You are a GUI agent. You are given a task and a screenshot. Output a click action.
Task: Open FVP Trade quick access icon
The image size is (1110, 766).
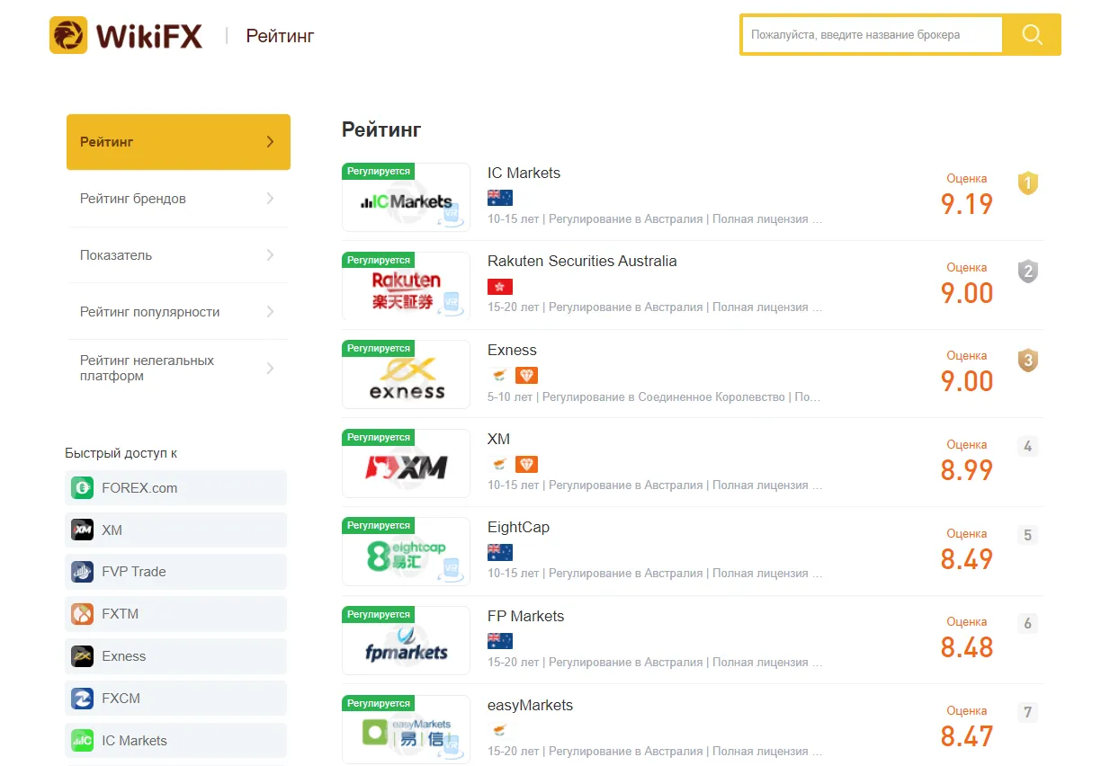[x=83, y=572]
